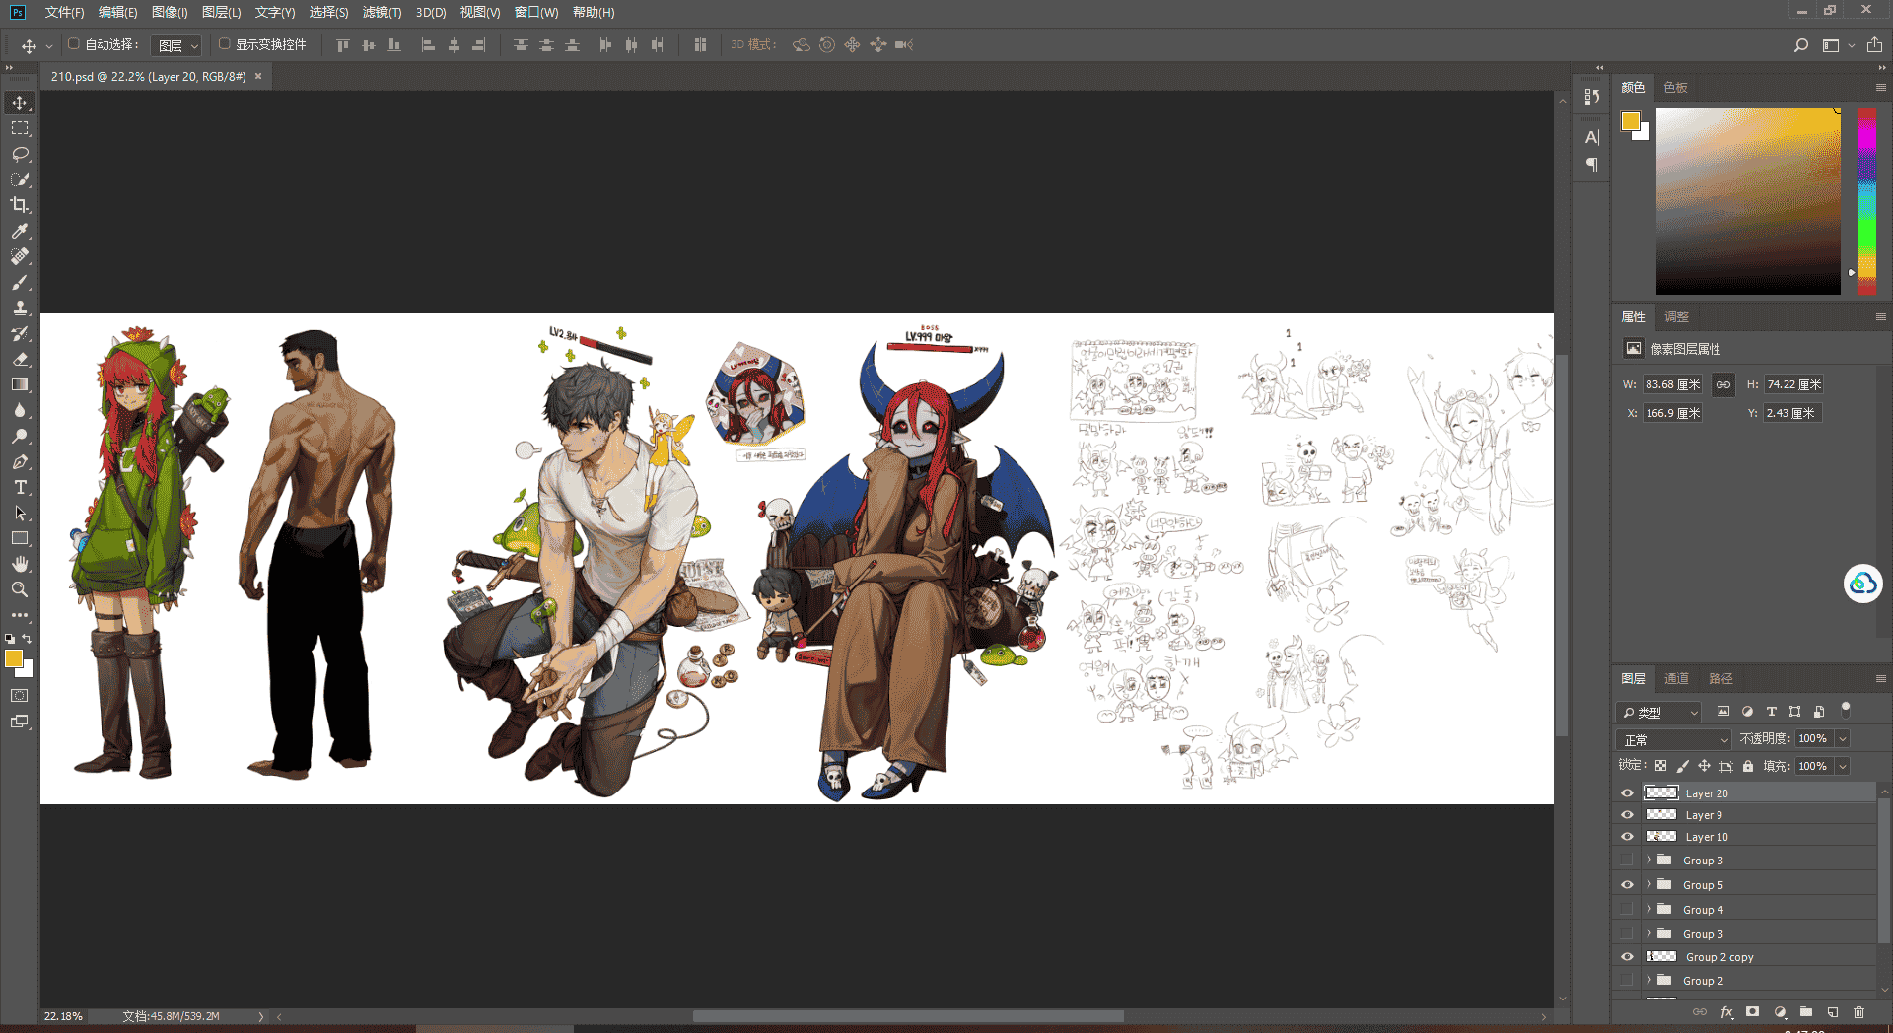The height and width of the screenshot is (1033, 1893).
Task: Click the hue slider strip in color panel
Action: [1866, 201]
